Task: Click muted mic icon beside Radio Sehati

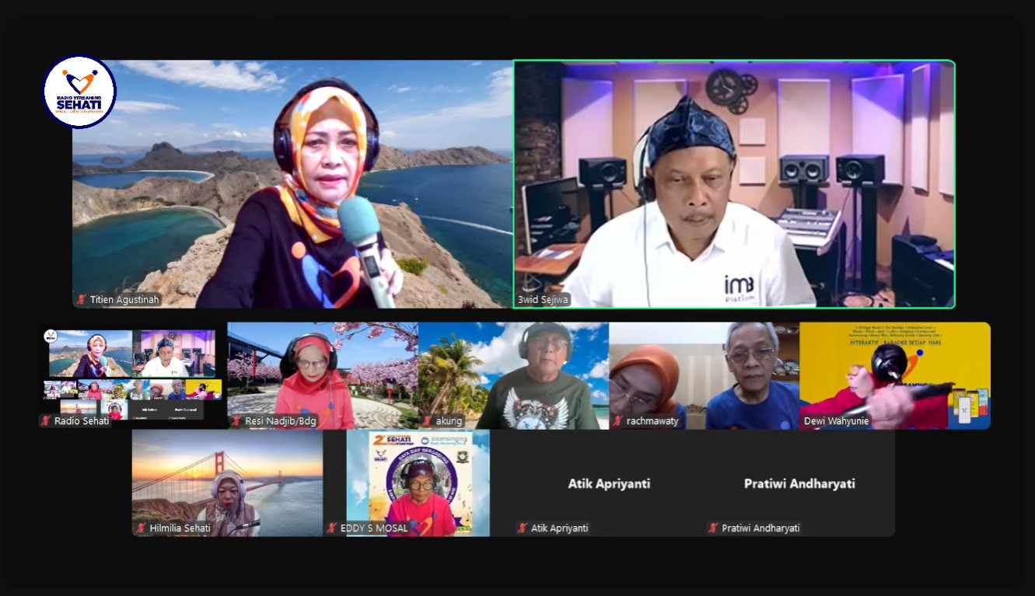Action: tap(46, 421)
